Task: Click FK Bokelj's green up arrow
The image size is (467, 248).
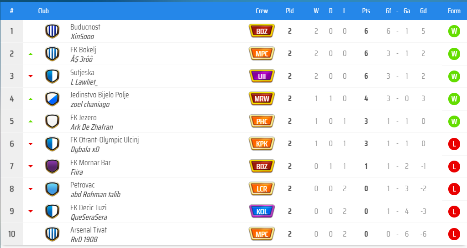Action: tap(31, 54)
